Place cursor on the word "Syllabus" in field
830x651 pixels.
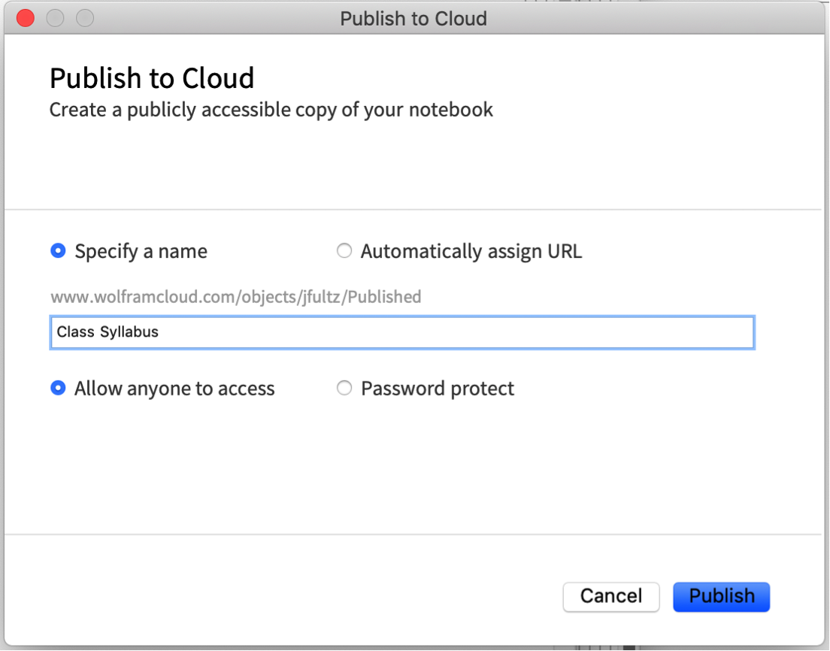coord(129,332)
